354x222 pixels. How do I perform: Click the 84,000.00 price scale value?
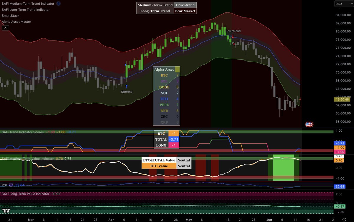point(342,15)
